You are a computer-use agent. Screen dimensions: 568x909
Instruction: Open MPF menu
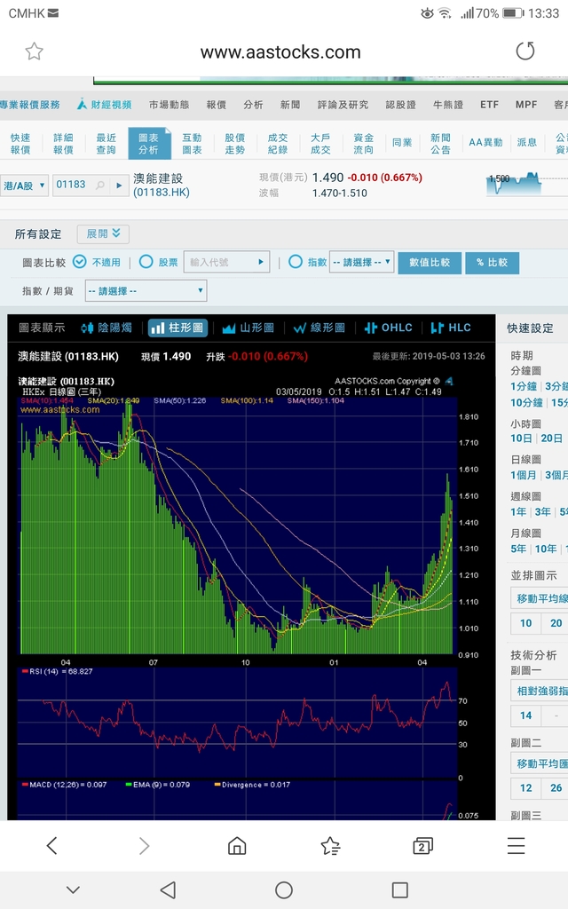[526, 105]
